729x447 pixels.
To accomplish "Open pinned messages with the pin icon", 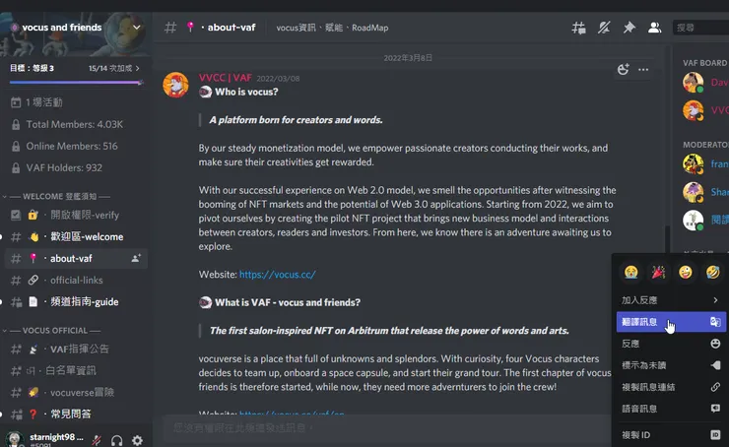I will pyautogui.click(x=630, y=28).
